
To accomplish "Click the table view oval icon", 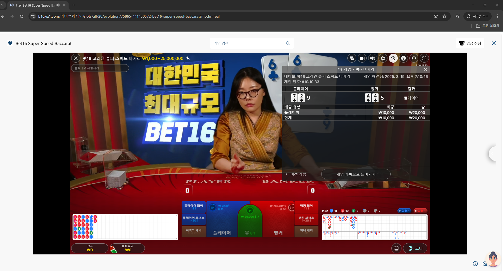I will pyautogui.click(x=396, y=248).
